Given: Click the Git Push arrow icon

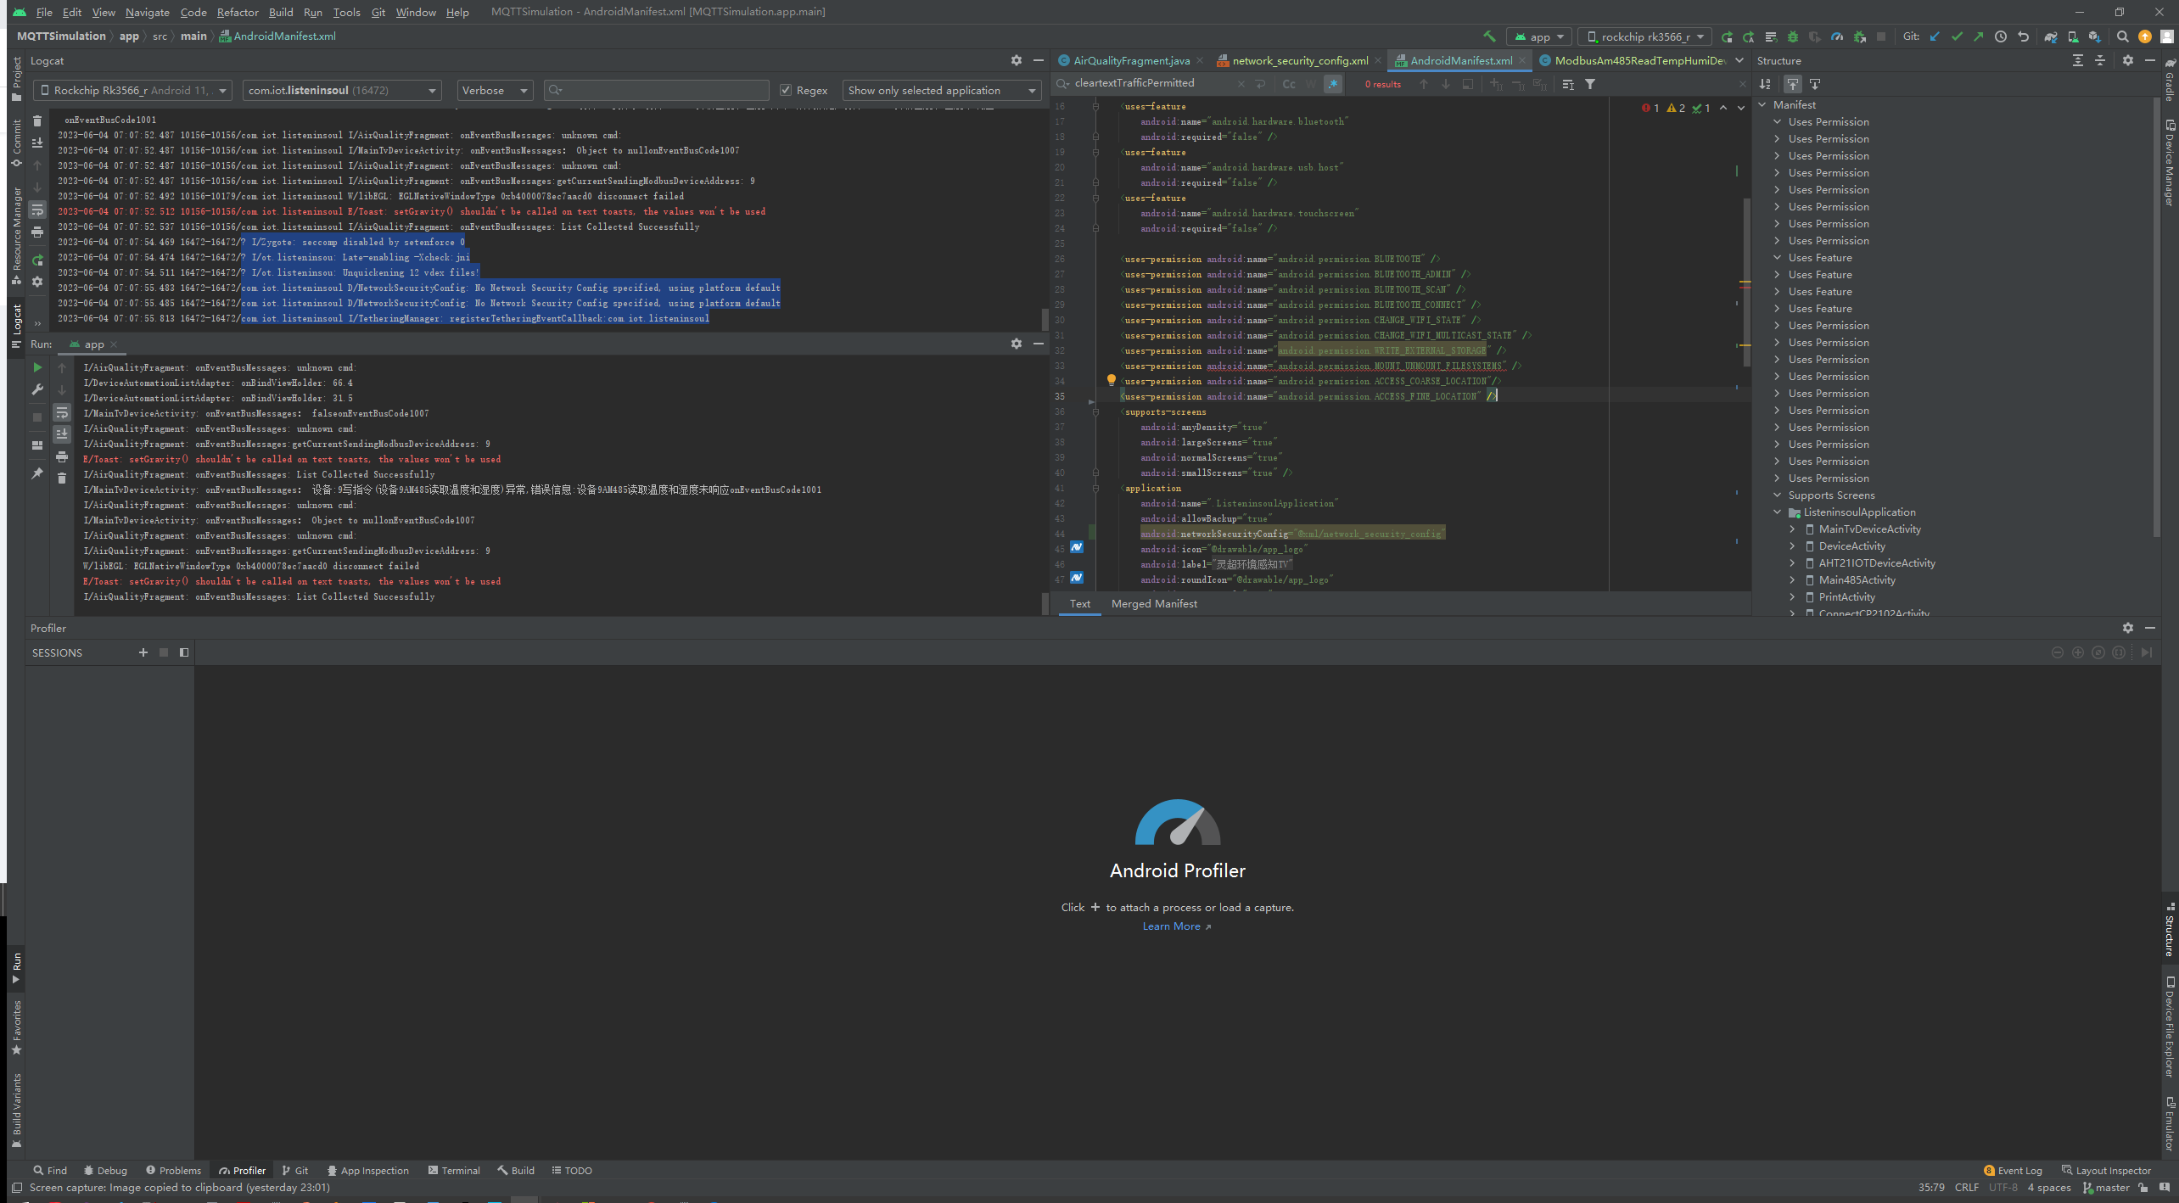Looking at the screenshot, I should point(1979,36).
